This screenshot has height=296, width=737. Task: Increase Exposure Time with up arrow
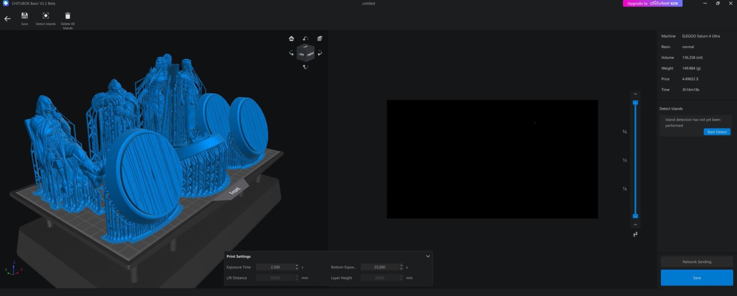pos(297,266)
